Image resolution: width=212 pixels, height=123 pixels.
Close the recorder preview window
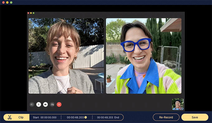pyautogui.click(x=3, y=2)
